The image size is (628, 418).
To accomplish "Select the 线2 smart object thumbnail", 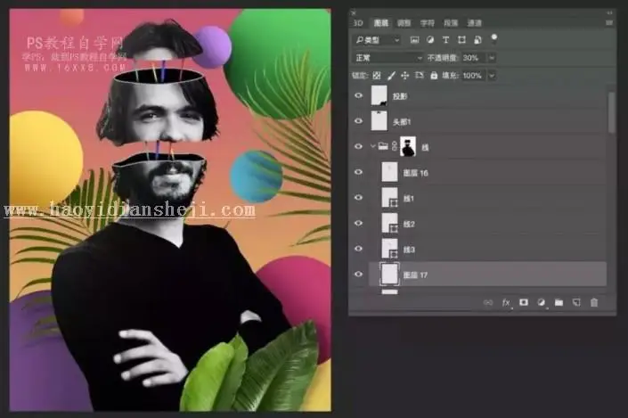I will point(389,223).
